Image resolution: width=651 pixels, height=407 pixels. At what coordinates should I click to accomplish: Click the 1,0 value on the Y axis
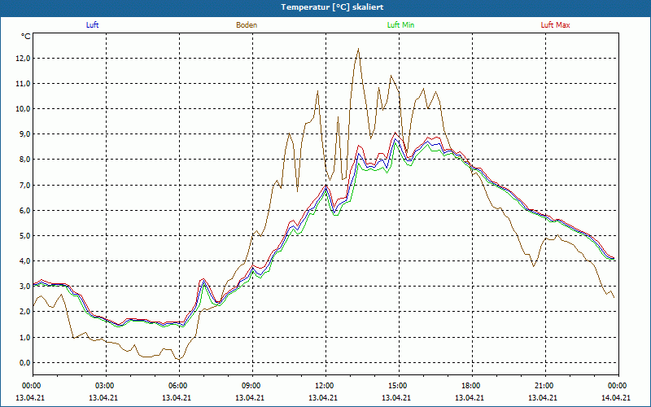(24, 337)
